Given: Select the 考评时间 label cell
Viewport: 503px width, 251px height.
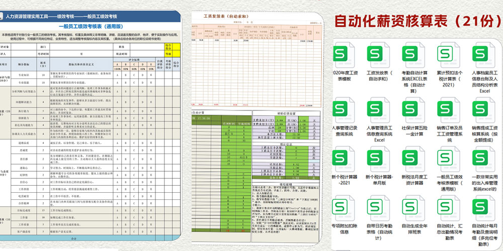Looking at the screenshot, I should coord(43,54).
